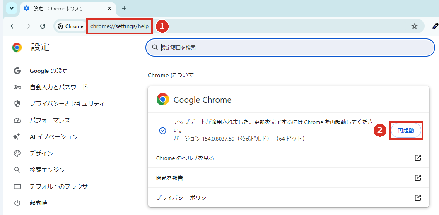Click the 設定項目を検索 search field
Viewport: 439px width, 215px height.
290,48
